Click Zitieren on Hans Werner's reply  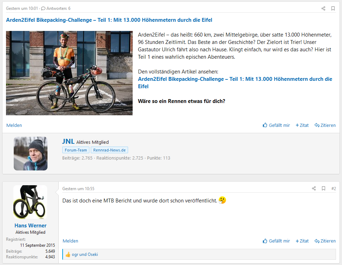[x=325, y=241]
